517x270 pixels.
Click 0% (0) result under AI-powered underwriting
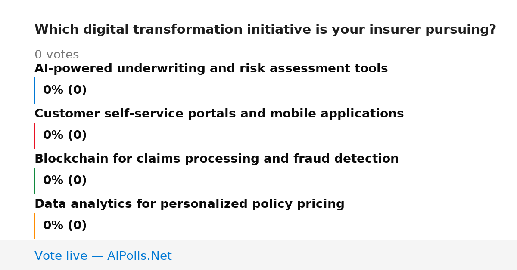point(65,90)
